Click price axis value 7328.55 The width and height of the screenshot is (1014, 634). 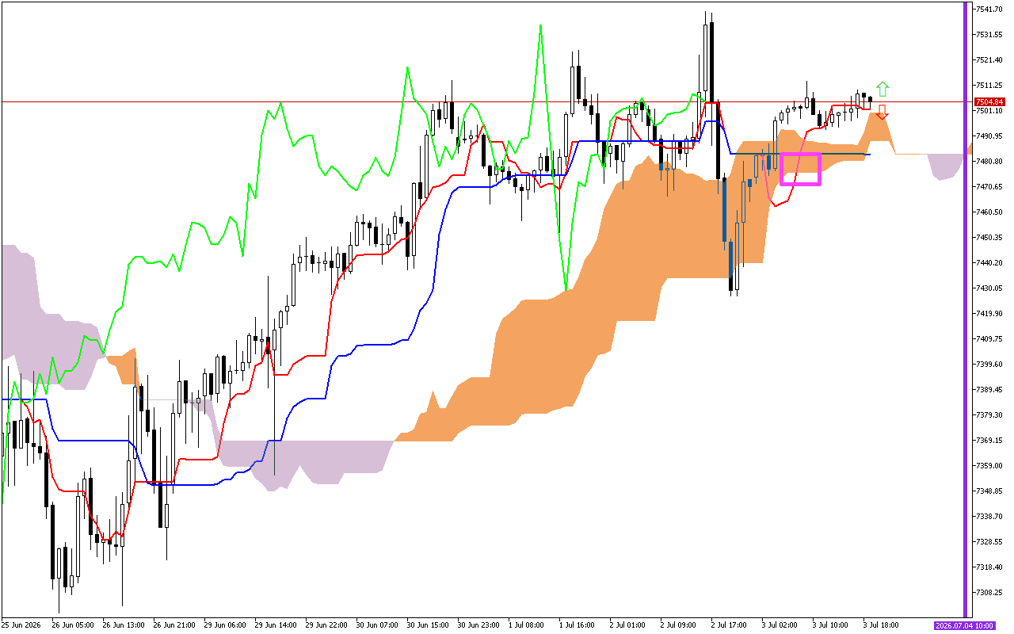pyautogui.click(x=990, y=542)
